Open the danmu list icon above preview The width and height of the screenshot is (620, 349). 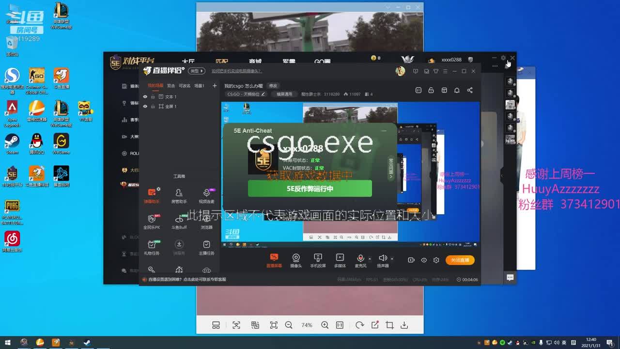[418, 90]
